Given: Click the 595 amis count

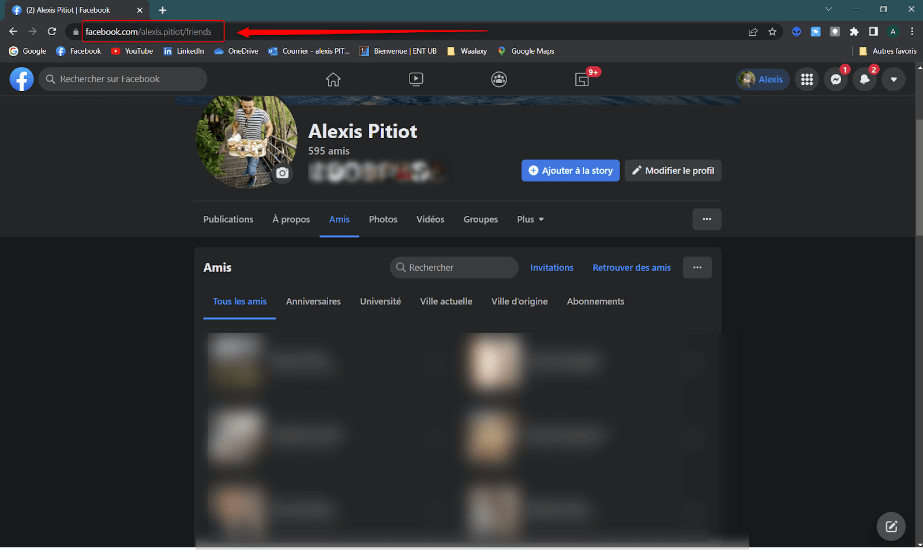Looking at the screenshot, I should point(329,151).
